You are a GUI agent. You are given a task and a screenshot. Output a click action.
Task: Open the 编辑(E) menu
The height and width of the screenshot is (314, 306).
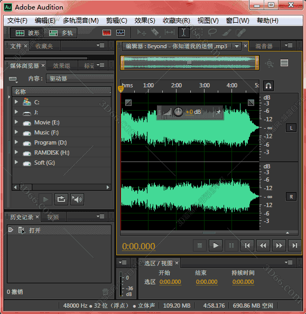(x=45, y=21)
